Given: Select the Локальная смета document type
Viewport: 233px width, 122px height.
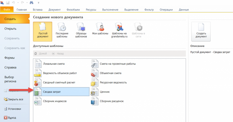Looking at the screenshot, I should click(62, 64).
